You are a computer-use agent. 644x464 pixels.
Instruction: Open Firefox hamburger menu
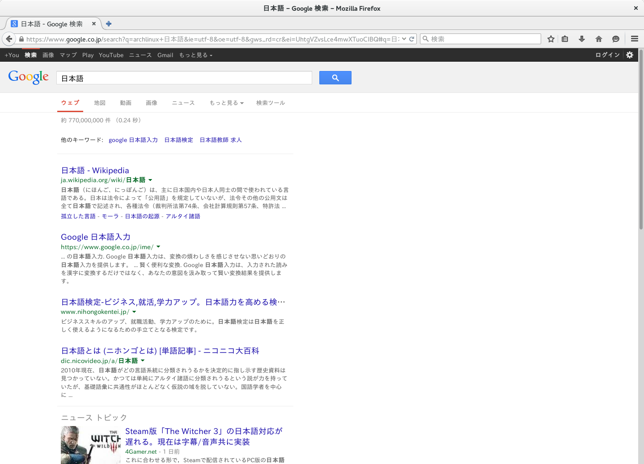coord(635,39)
